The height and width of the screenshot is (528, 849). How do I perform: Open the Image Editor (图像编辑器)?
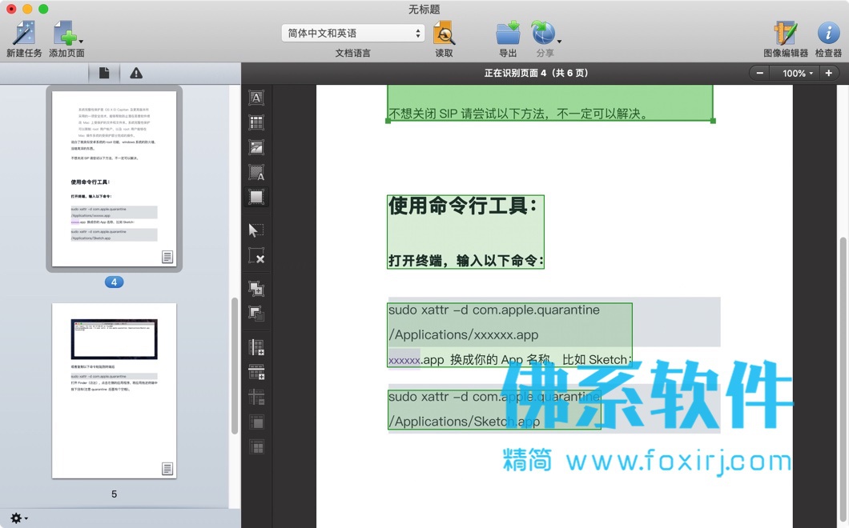click(785, 33)
